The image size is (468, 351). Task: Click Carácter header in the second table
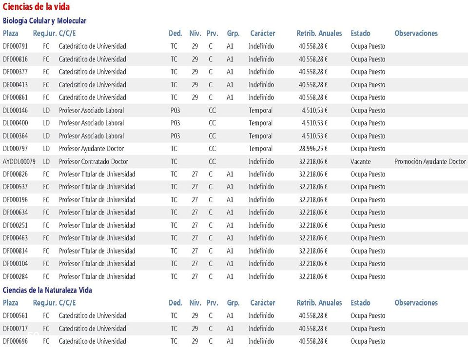[x=263, y=303]
